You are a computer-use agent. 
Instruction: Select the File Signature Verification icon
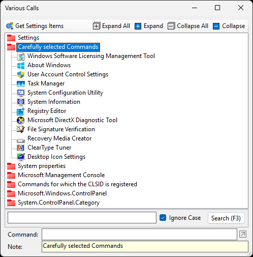coord(21,129)
